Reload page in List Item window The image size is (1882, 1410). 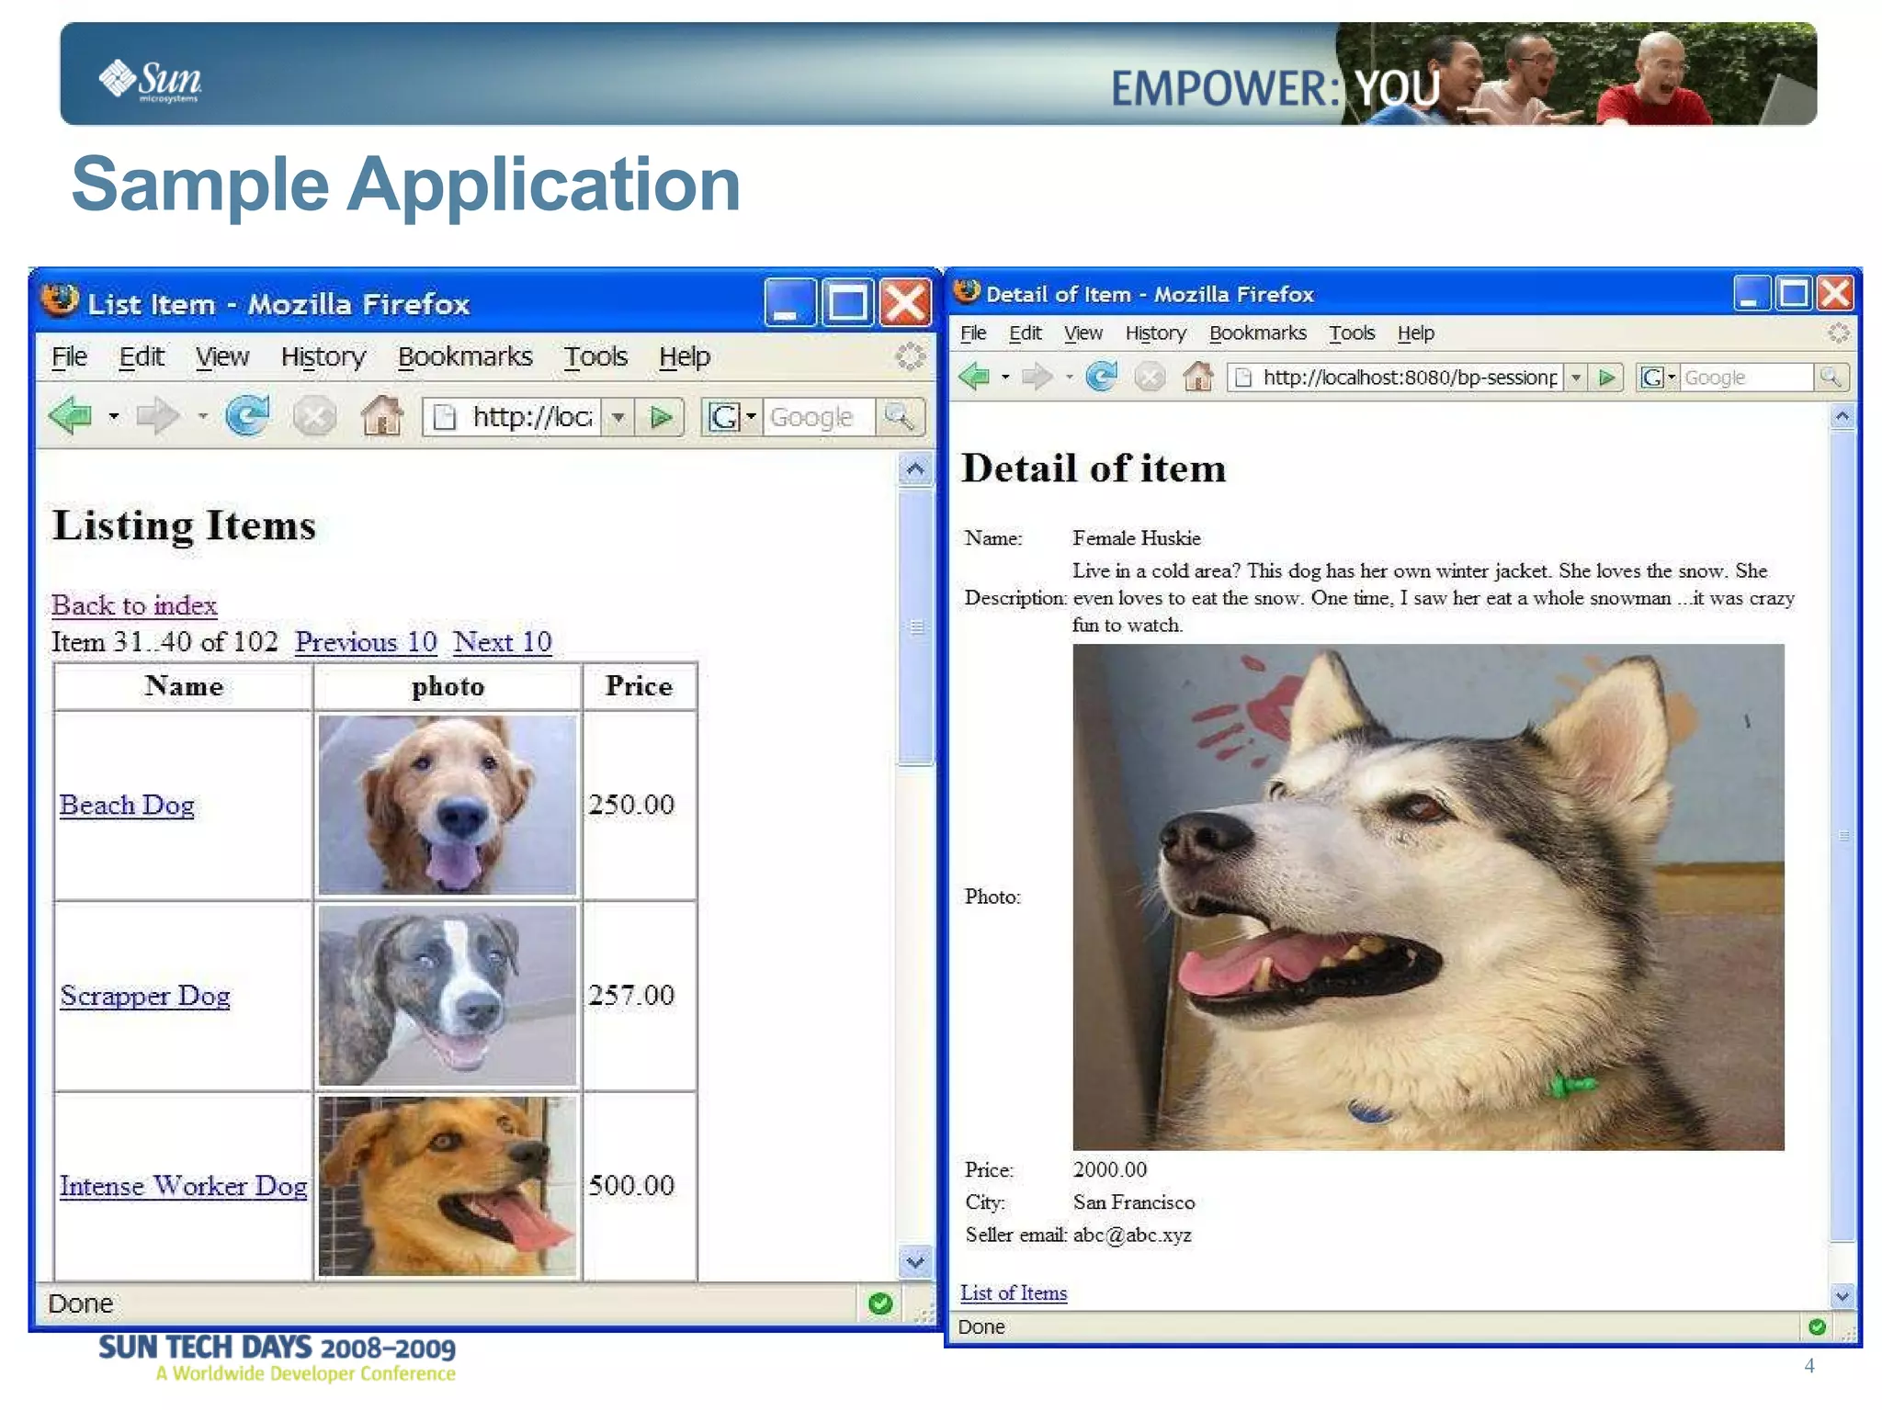(248, 416)
